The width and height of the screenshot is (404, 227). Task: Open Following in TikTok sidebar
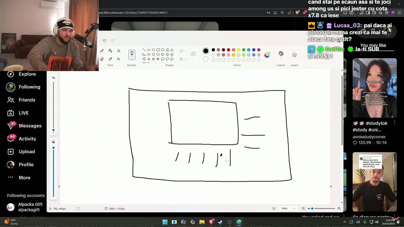(x=24, y=87)
